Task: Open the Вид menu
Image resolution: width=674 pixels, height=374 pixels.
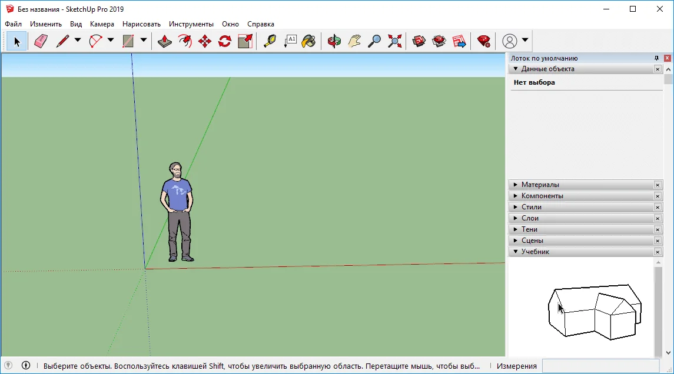Action: point(76,24)
